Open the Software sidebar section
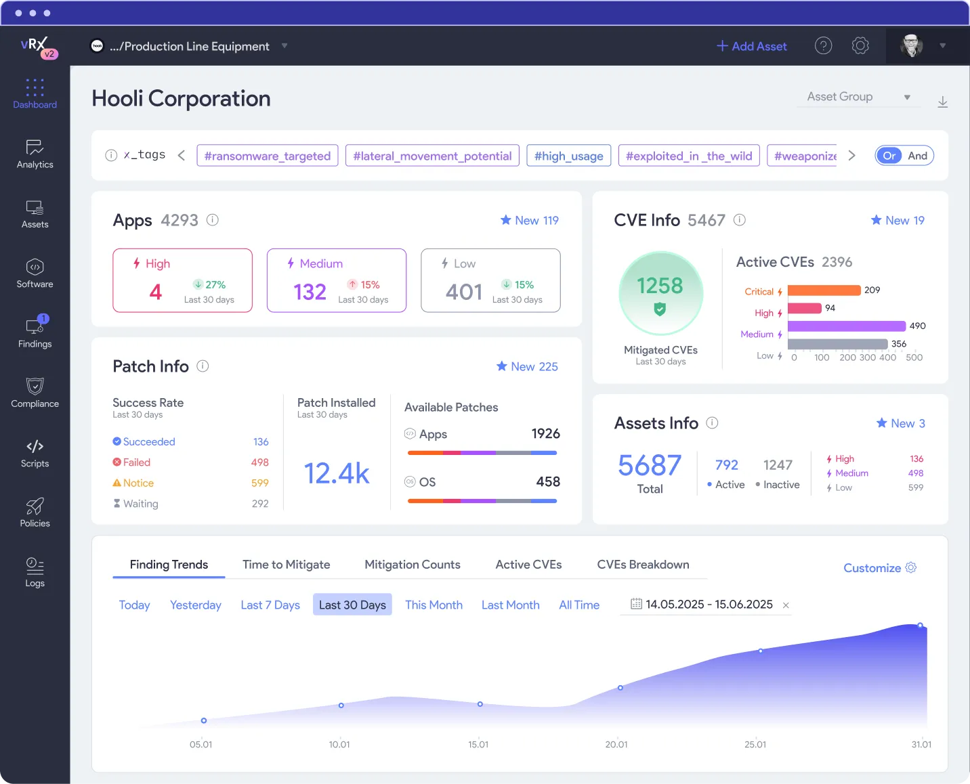Screen dimensions: 970x784 click(35, 274)
